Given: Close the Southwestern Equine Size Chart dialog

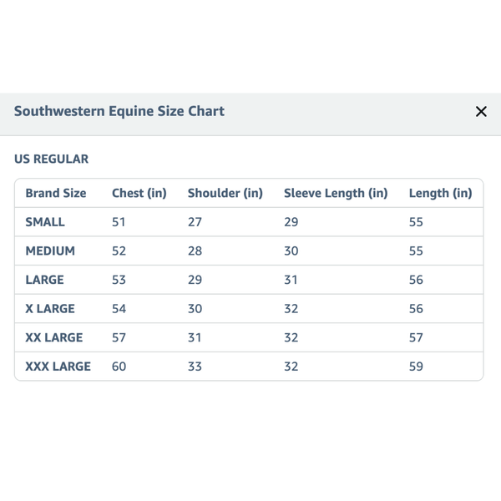Looking at the screenshot, I should 481,111.
